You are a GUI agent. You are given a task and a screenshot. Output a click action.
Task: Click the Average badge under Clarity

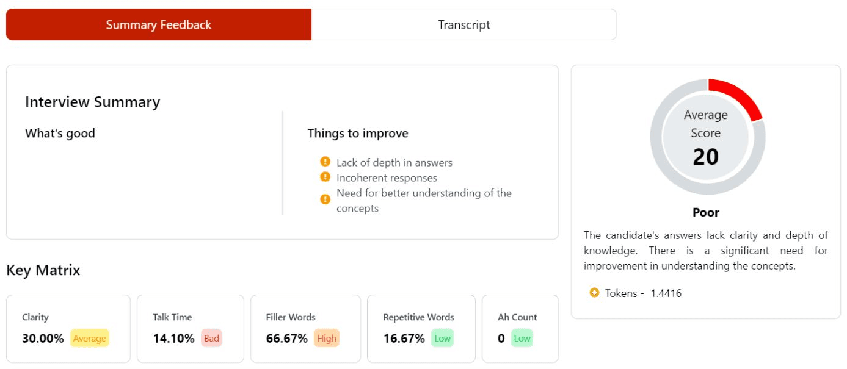coord(90,339)
